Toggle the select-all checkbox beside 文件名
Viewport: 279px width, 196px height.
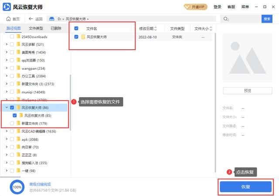coord(76,28)
